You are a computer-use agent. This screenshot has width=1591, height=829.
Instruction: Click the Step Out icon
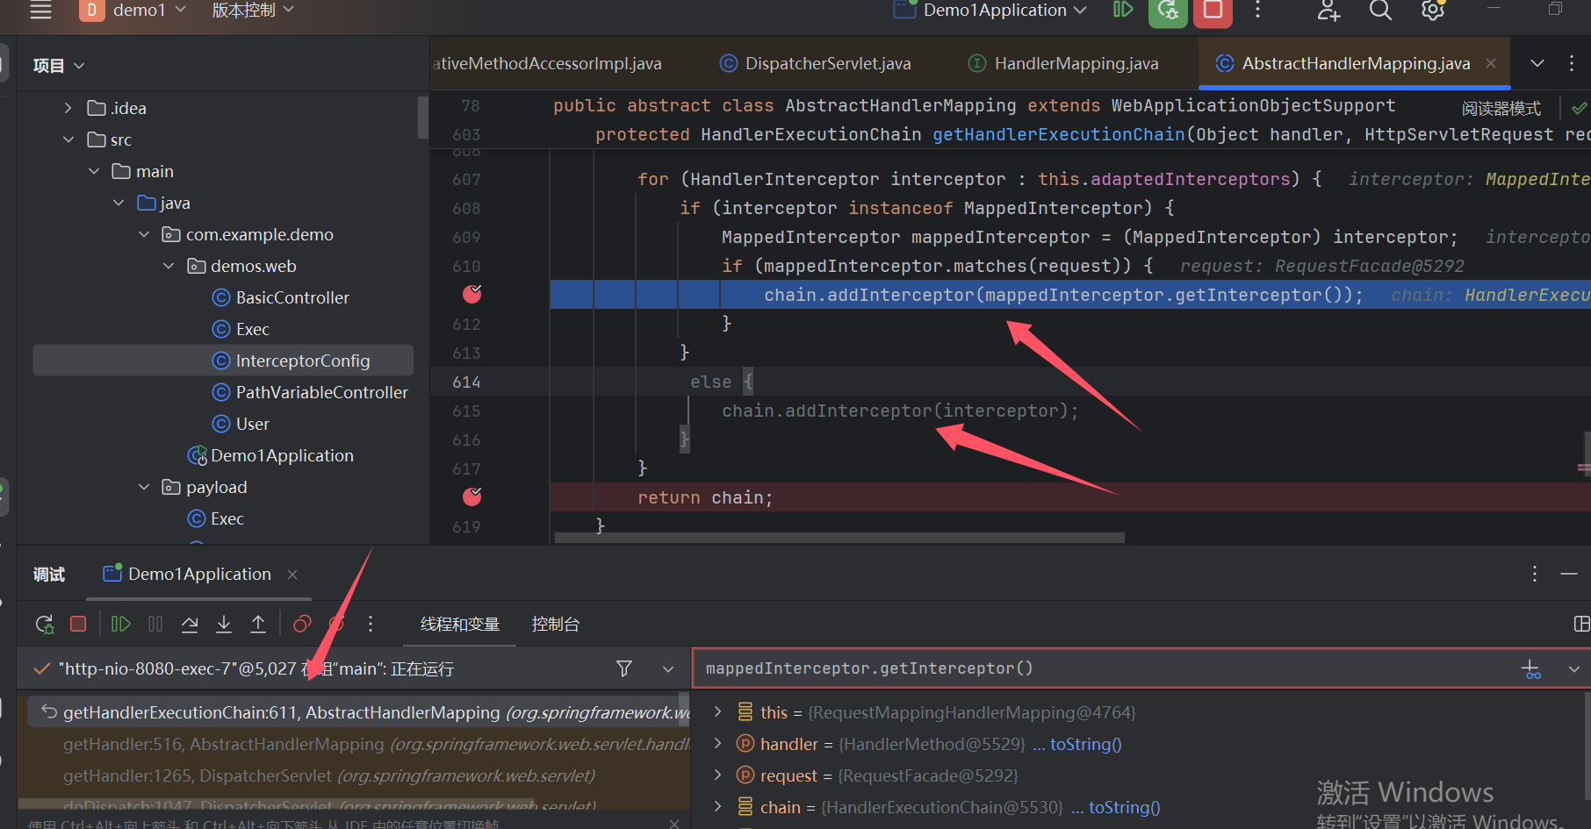[258, 624]
